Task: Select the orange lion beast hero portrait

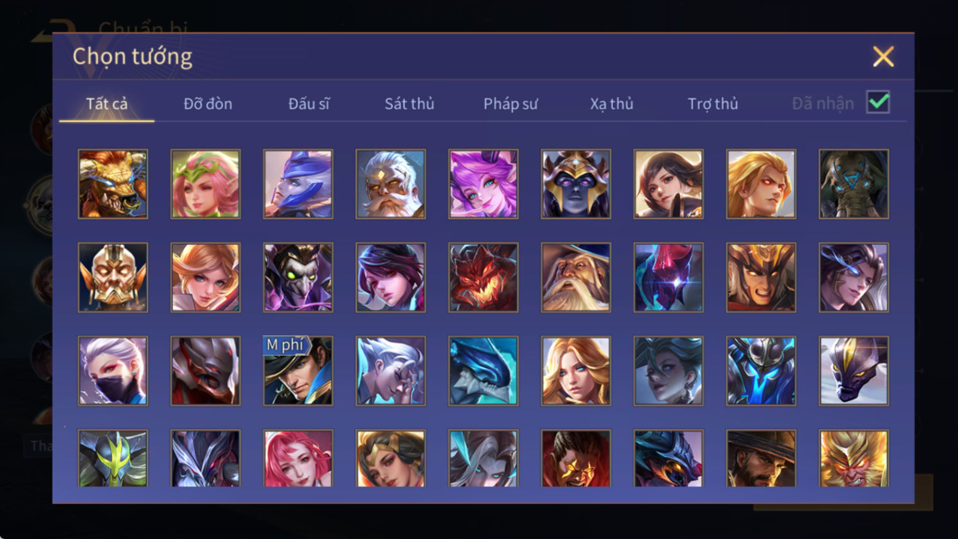Action: 113,184
